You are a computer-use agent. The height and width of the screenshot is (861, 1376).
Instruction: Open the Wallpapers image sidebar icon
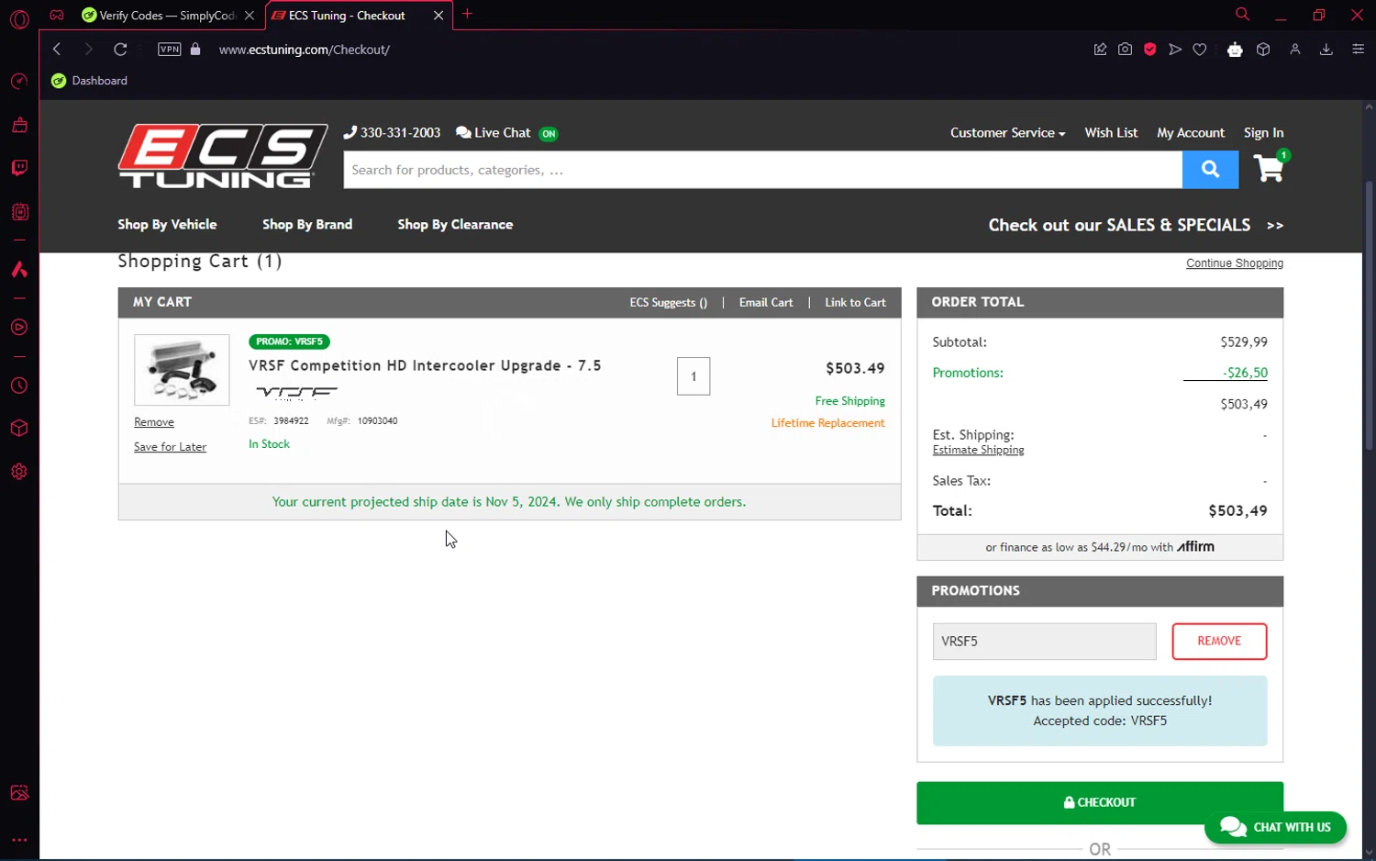click(x=19, y=793)
